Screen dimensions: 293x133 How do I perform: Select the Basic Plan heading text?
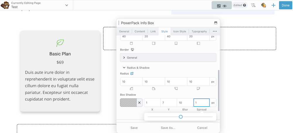pyautogui.click(x=60, y=54)
